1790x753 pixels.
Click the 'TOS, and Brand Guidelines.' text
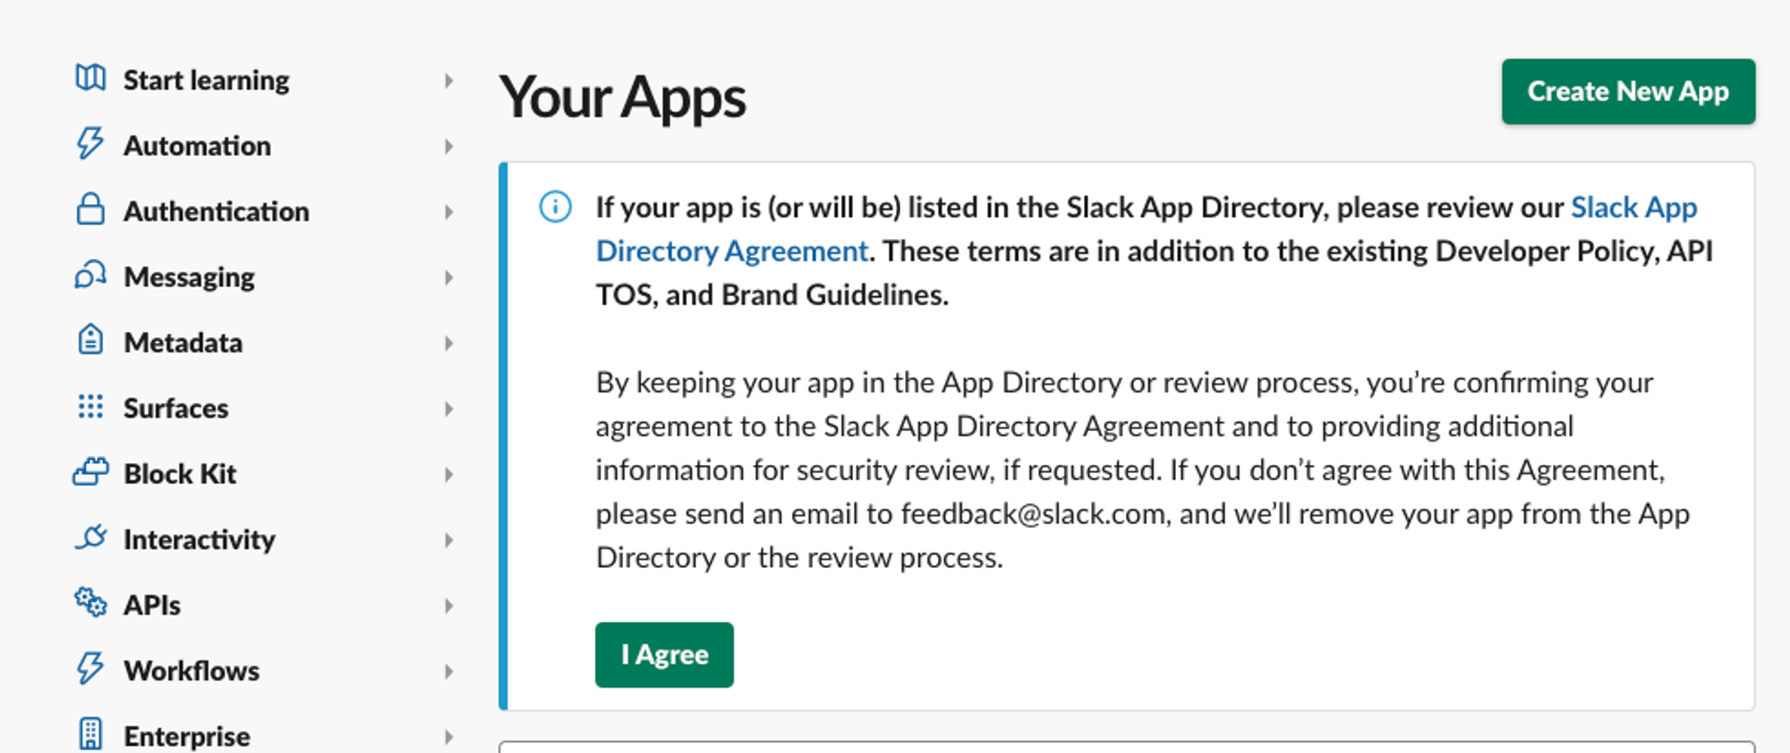coord(772,295)
